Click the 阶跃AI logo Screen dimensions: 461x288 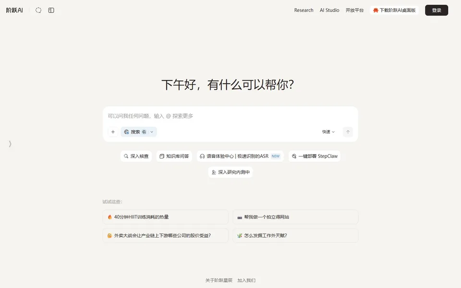(14, 10)
